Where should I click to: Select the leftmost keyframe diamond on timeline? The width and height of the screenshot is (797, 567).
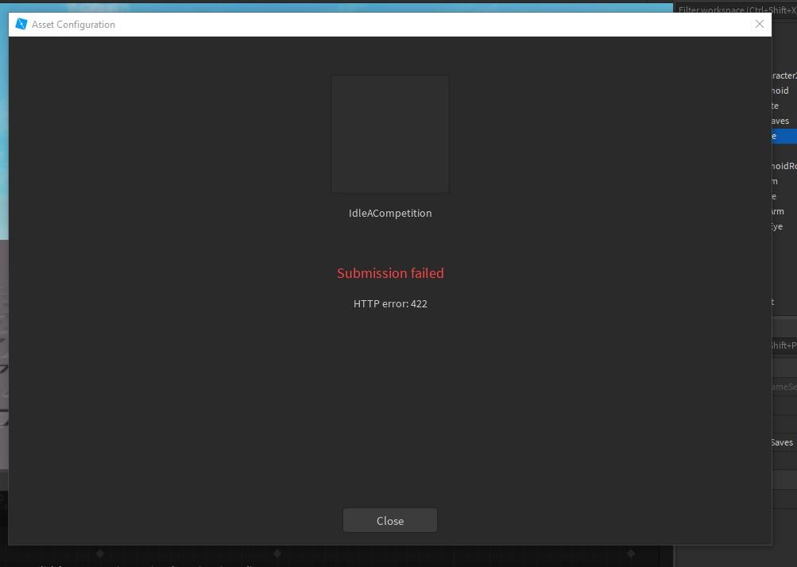(100, 553)
